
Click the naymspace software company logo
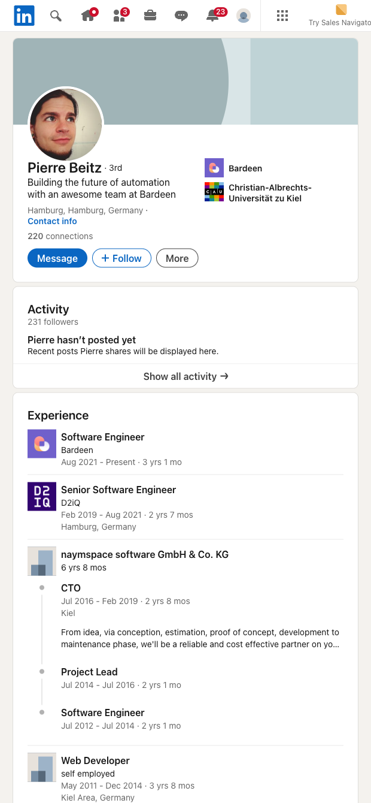pyautogui.click(x=41, y=561)
